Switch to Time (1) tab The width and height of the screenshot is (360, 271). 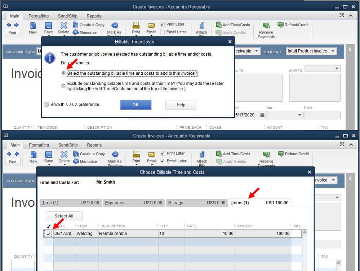point(71,203)
